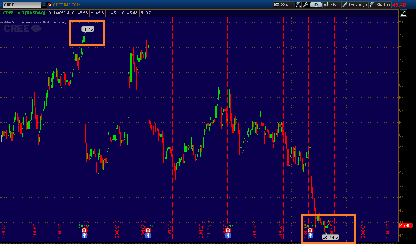
Task: Click the CREE 1 y D [NASDAQ] label
Action: [24, 13]
